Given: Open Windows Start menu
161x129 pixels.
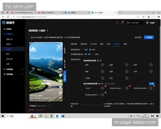Looking at the screenshot, I should coord(3,116).
